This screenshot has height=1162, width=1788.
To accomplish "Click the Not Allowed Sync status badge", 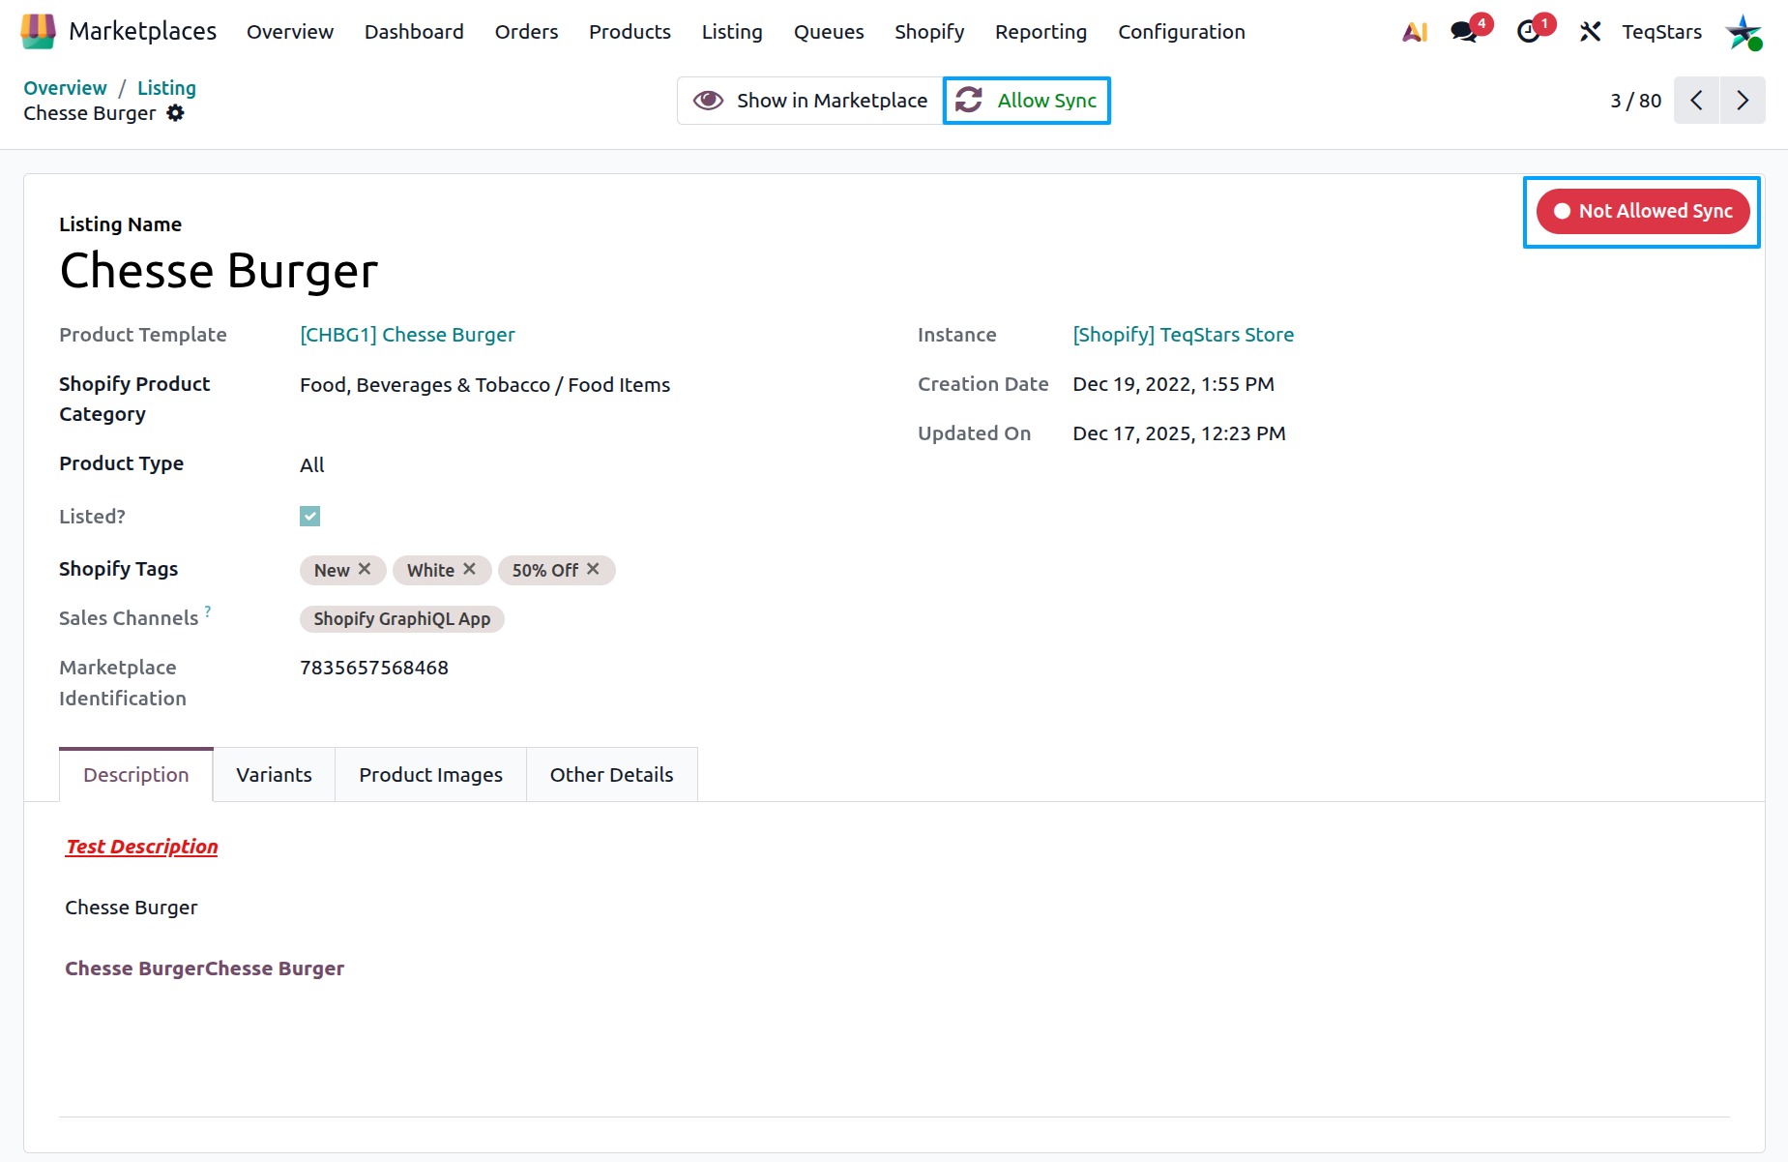I will click(1643, 211).
